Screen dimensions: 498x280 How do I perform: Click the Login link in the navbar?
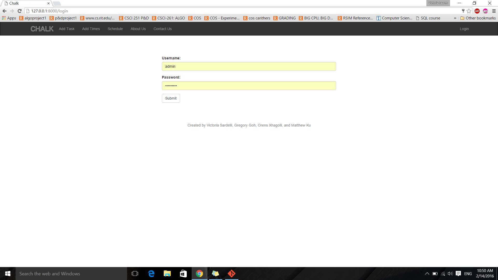464,29
